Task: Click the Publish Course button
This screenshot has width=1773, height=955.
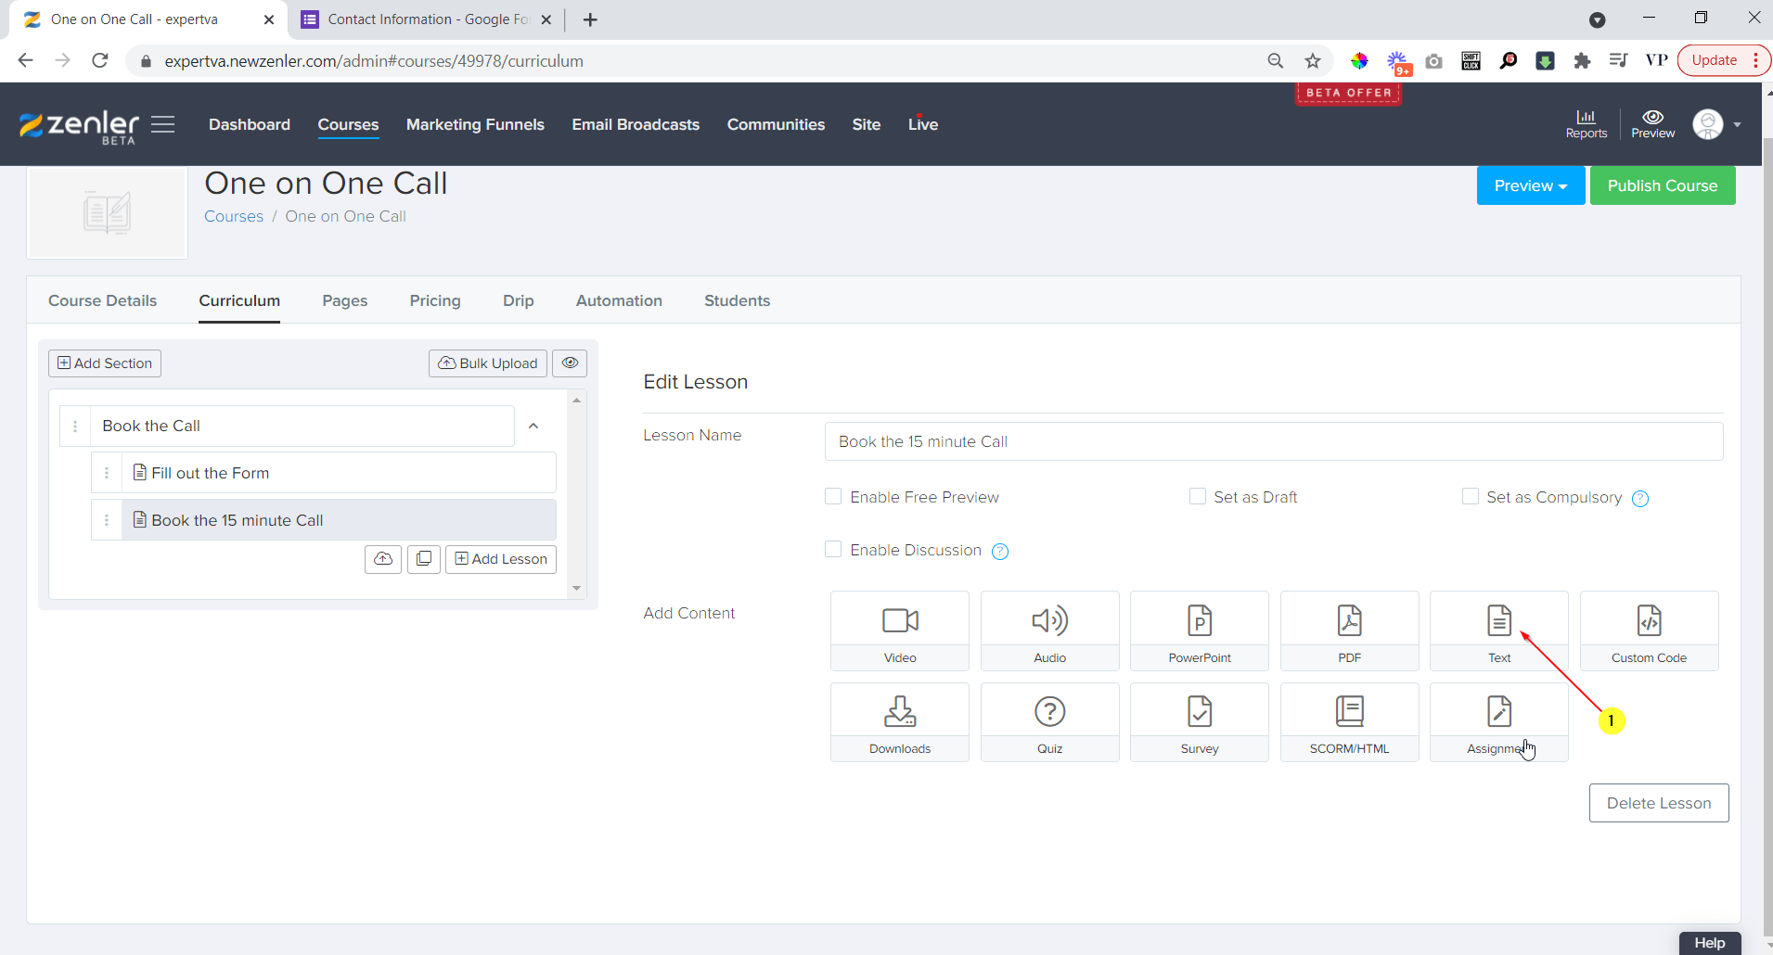Action: pos(1662,186)
